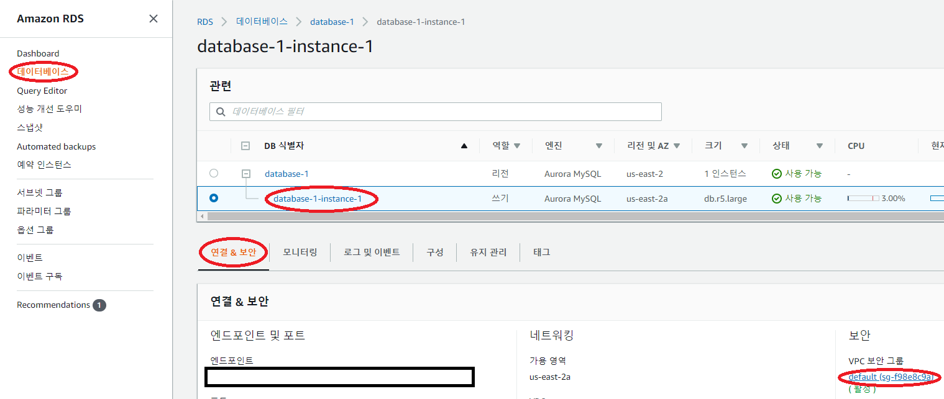Click the search magnifier icon in the filter box
The width and height of the screenshot is (944, 399).
tap(221, 112)
